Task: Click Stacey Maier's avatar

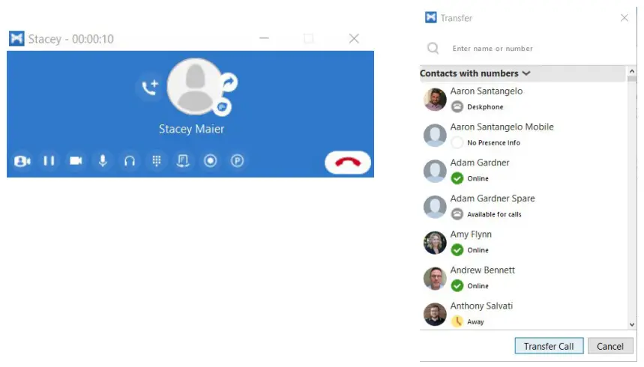Action: click(x=195, y=87)
